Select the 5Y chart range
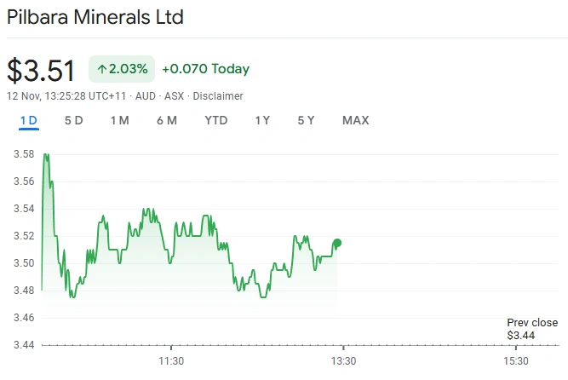Viewport: 568px width, 380px height. click(306, 120)
